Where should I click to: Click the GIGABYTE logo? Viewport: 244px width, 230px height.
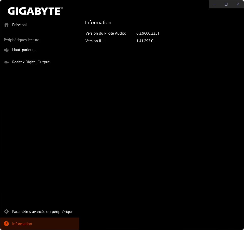point(35,11)
